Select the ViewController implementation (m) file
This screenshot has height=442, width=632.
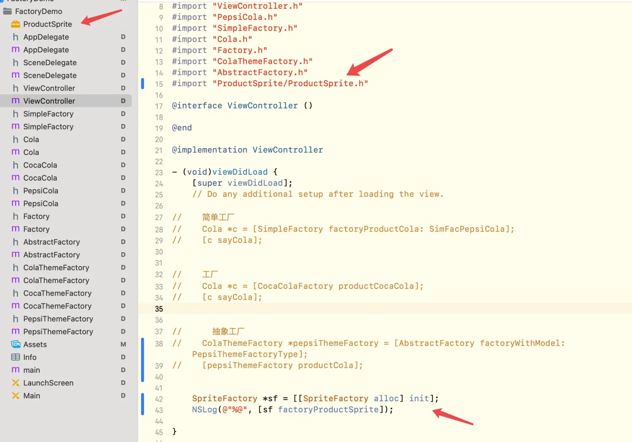tap(49, 101)
